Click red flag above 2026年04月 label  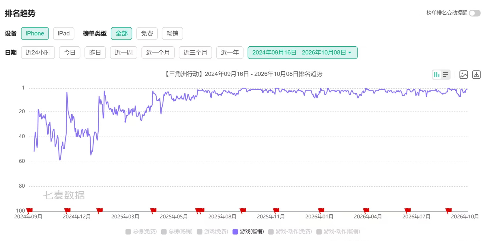point(366,211)
